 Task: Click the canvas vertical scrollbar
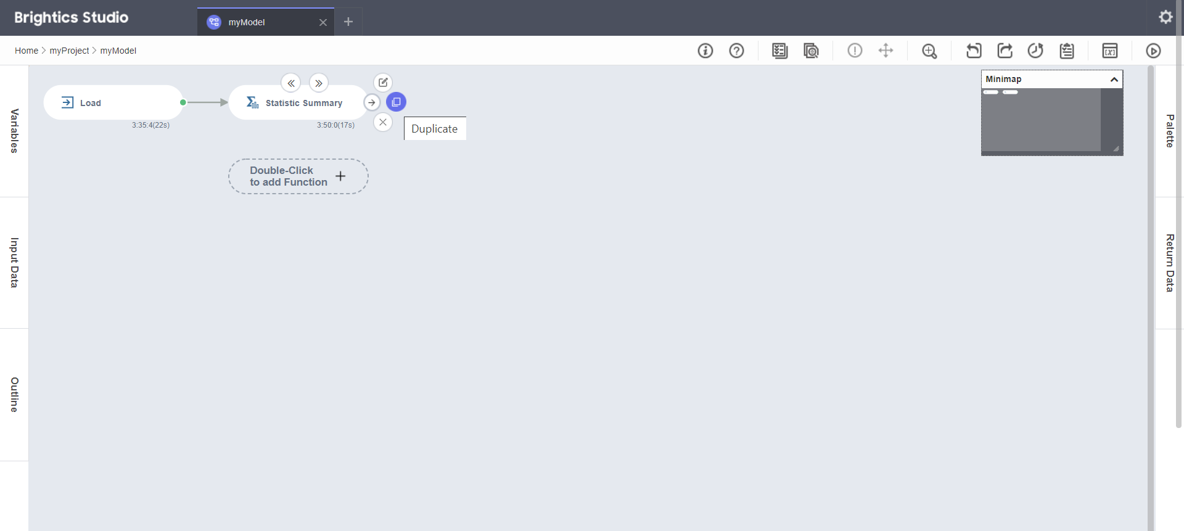pyautogui.click(x=1151, y=298)
